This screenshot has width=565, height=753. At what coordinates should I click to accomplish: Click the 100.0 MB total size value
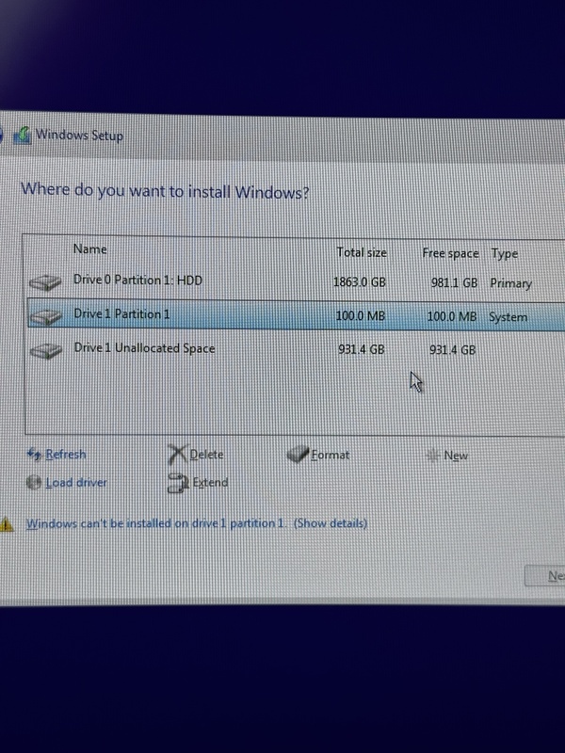tap(361, 315)
